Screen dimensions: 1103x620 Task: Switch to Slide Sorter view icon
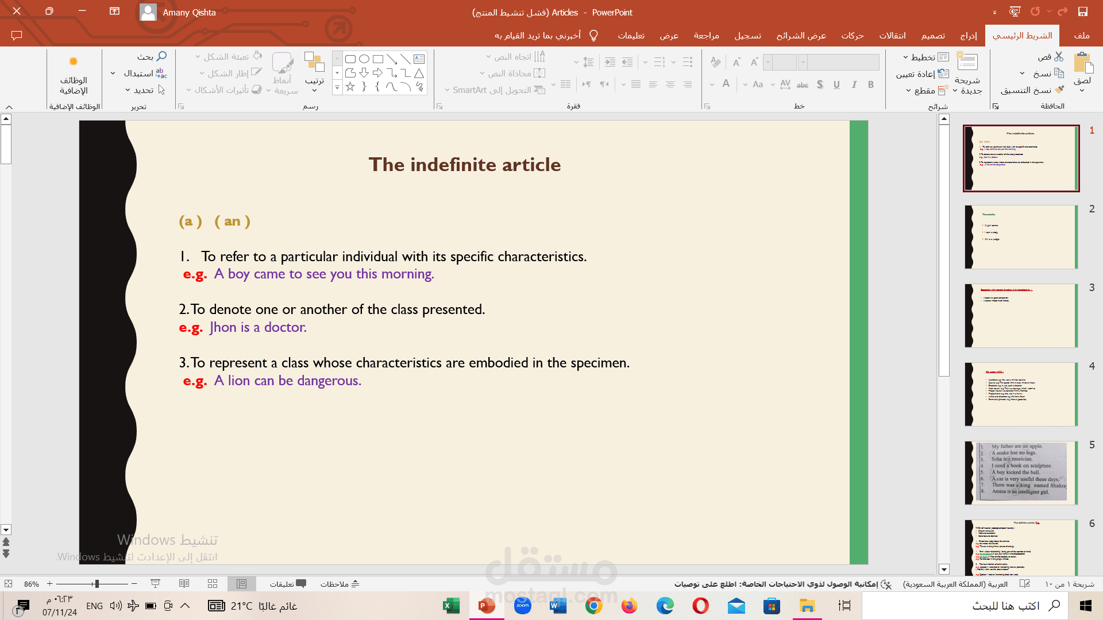(213, 584)
